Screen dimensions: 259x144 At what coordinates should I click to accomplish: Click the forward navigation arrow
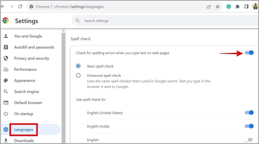pyautogui.click(x=11, y=7)
